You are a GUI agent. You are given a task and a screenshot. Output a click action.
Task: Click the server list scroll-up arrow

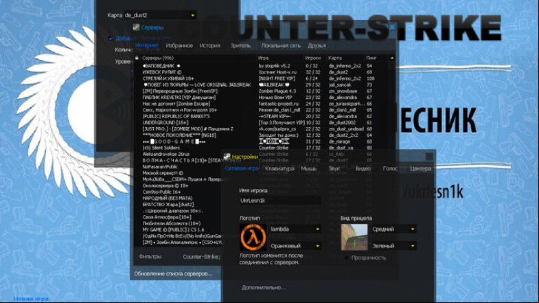(x=391, y=58)
